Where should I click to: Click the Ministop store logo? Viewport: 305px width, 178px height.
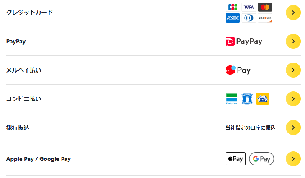(x=263, y=99)
